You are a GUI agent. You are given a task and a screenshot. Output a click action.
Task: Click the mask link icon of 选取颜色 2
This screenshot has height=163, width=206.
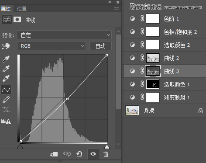(142, 45)
